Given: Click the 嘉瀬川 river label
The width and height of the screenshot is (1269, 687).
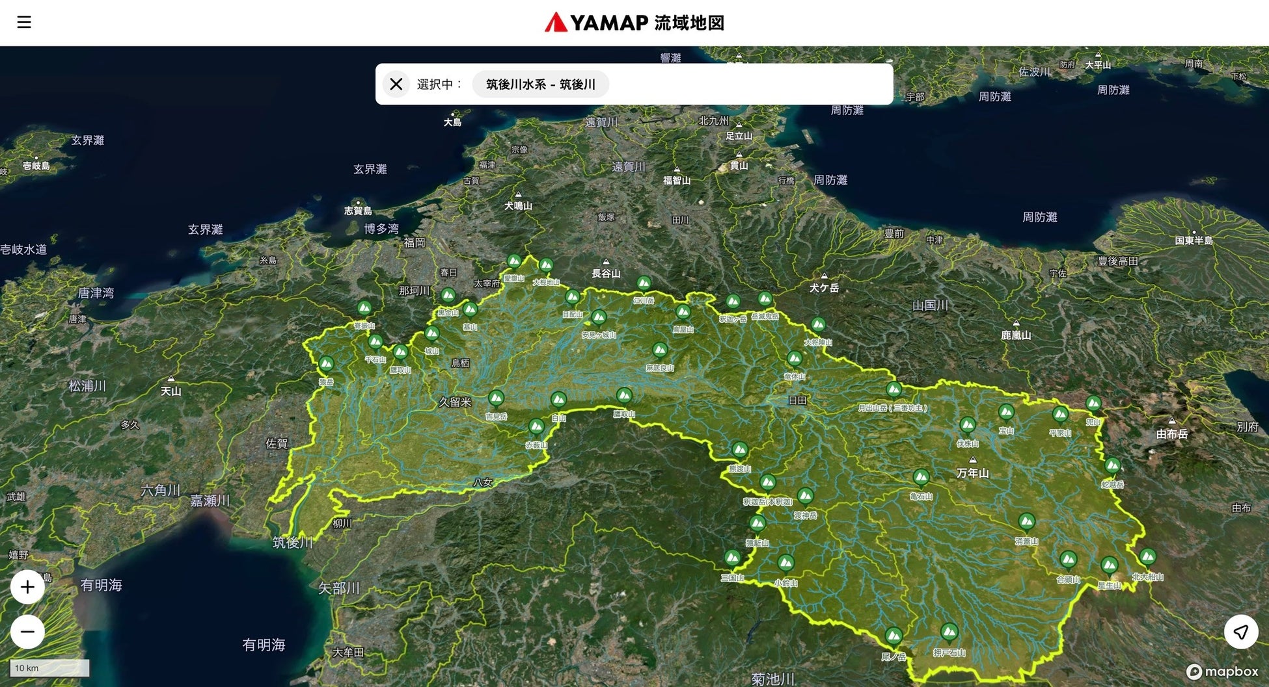Looking at the screenshot, I should click(210, 501).
